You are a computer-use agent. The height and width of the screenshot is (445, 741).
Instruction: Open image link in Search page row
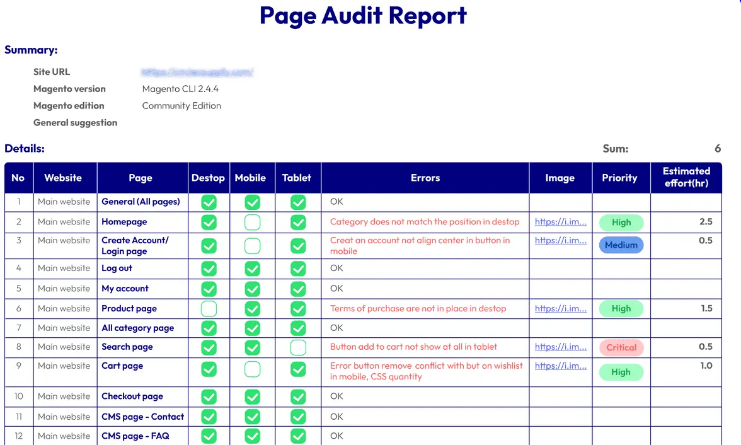(561, 347)
